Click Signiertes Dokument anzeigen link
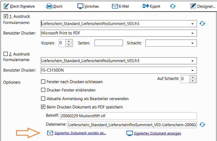Image resolution: width=217 pixels, height=141 pixels. [157, 133]
